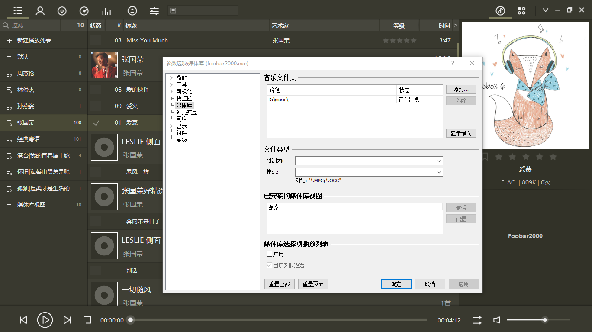Image resolution: width=592 pixels, height=332 pixels.
Task: Expand the 工具 tree node
Action: [x=171, y=84]
